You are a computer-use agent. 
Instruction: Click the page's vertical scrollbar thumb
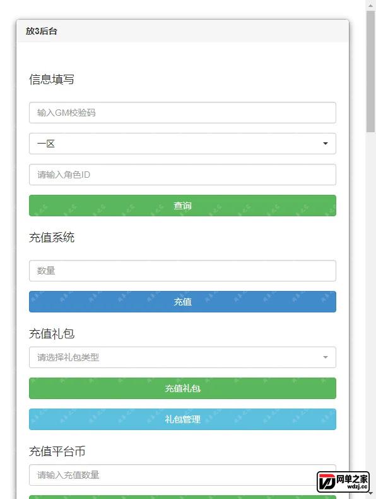370,71
